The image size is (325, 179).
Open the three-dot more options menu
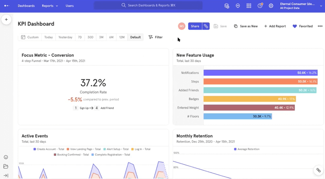tap(320, 26)
